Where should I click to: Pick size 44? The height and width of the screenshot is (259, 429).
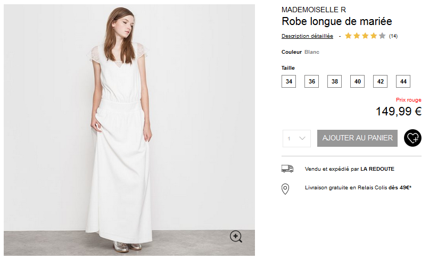pos(403,81)
